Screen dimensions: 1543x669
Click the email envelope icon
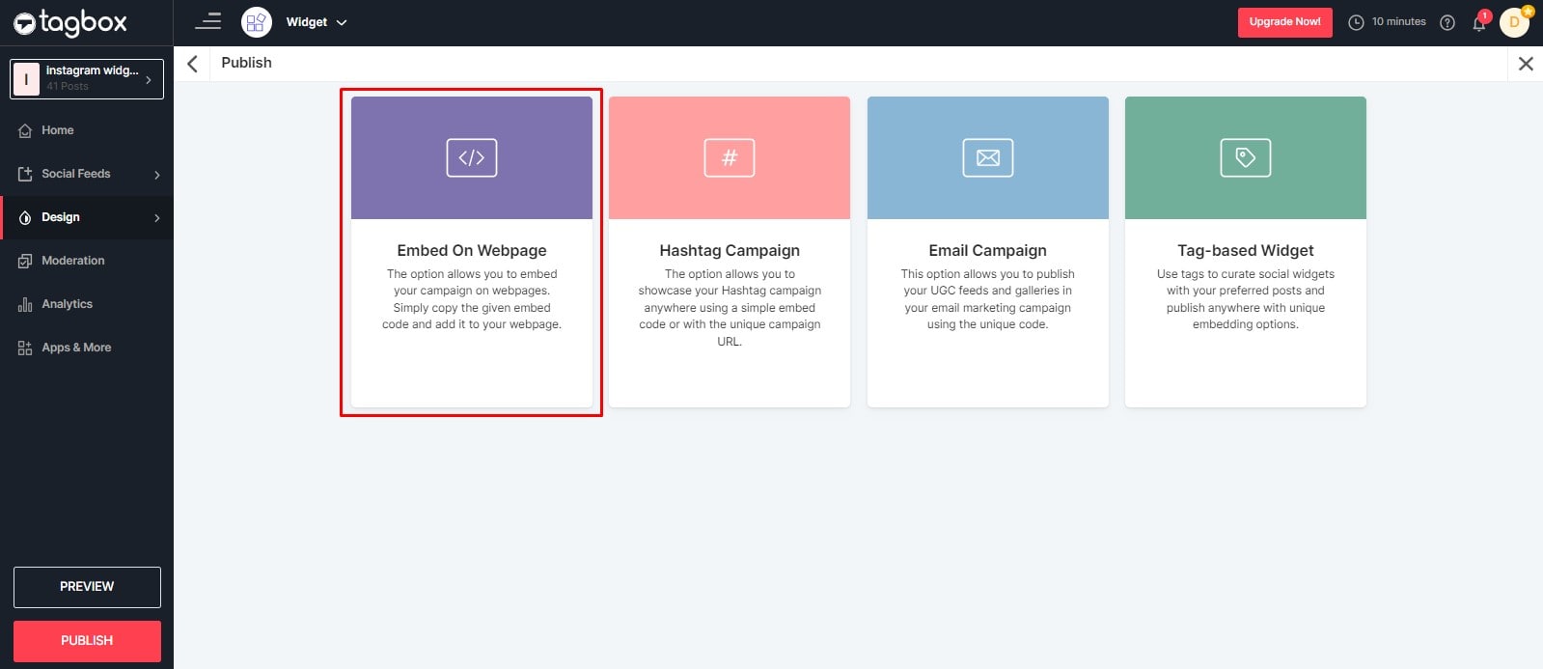987,157
